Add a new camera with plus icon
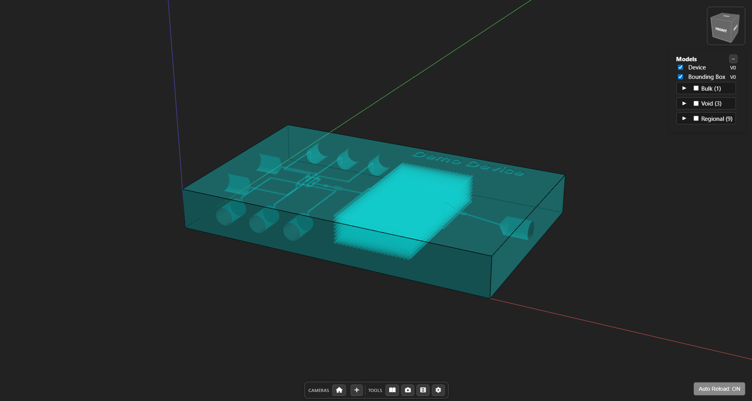Screen dimensions: 752x401 [x=357, y=390]
